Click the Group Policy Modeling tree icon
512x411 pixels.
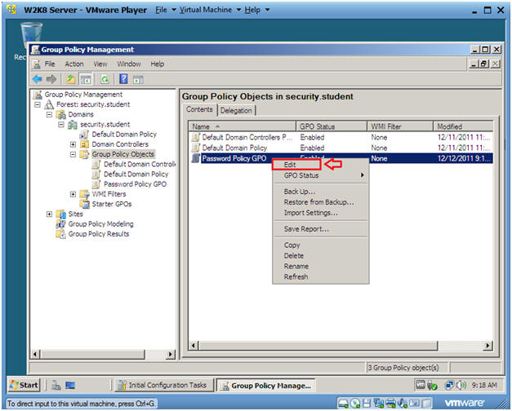pos(60,224)
